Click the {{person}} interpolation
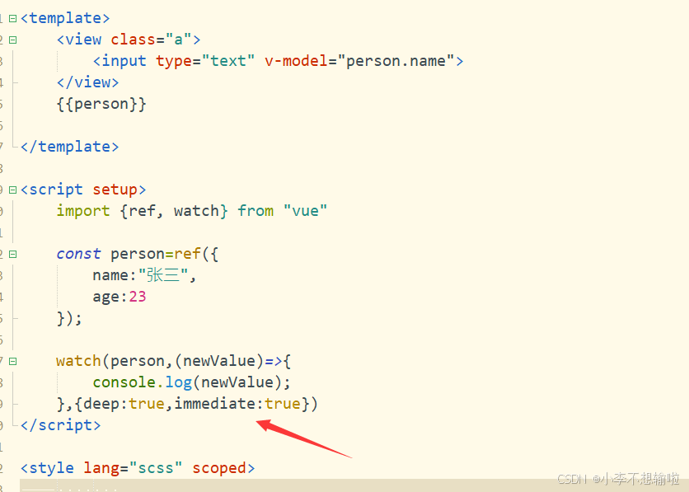This screenshot has height=492, width=689. (x=101, y=104)
